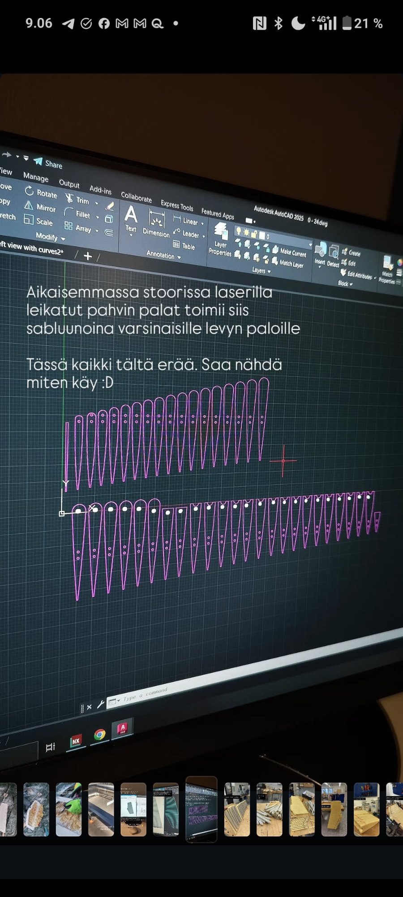Click the Mirror tool
The width and height of the screenshot is (403, 897).
click(40, 207)
